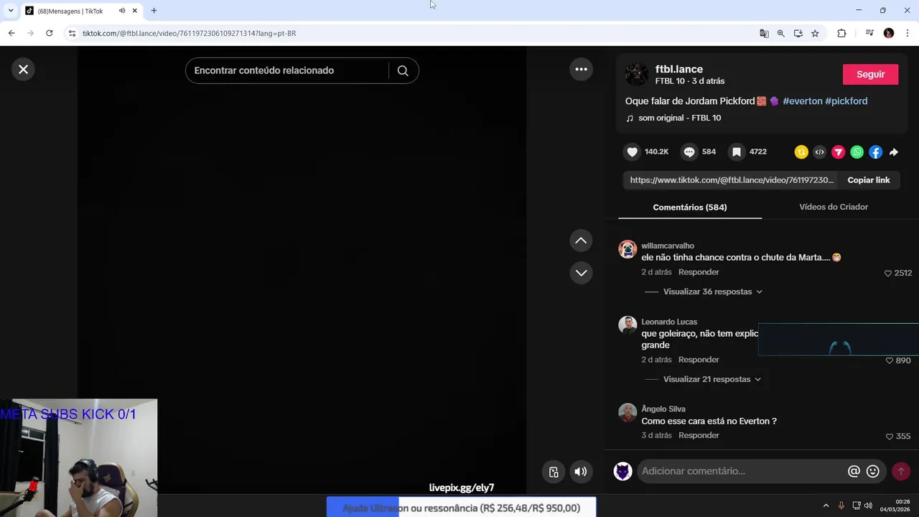Image resolution: width=919 pixels, height=517 pixels.
Task: Like the video with heart icon
Action: click(x=632, y=152)
